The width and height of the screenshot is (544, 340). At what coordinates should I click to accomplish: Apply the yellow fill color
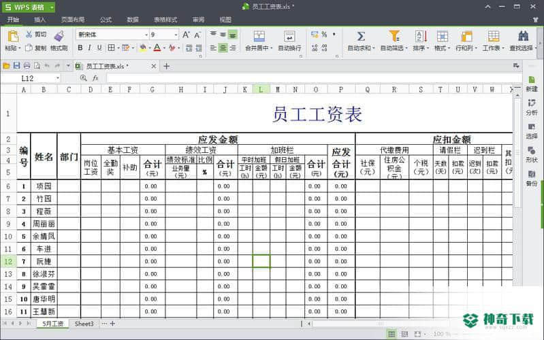(142, 48)
